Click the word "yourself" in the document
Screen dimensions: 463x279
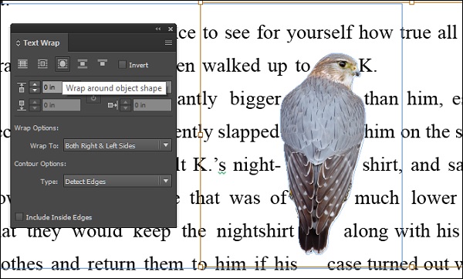[x=319, y=32]
